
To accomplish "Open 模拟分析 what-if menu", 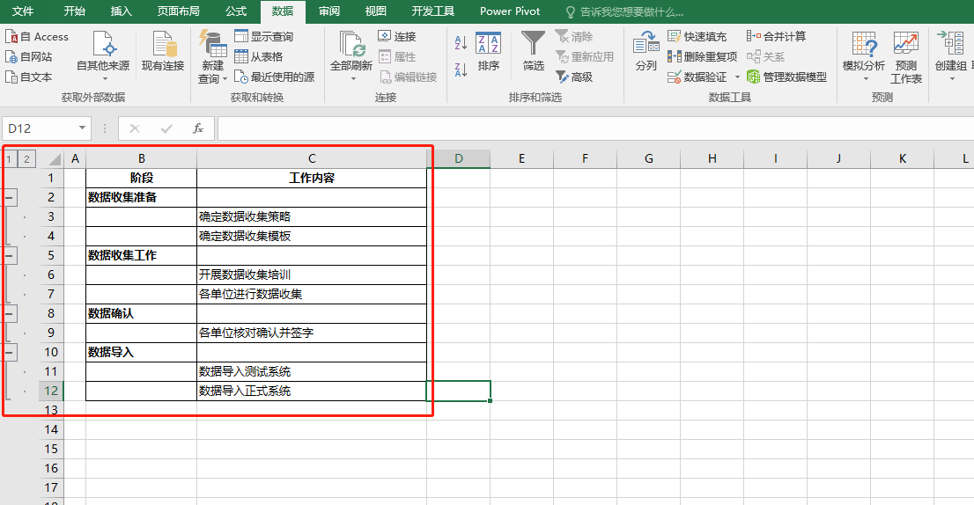I will 863,57.
